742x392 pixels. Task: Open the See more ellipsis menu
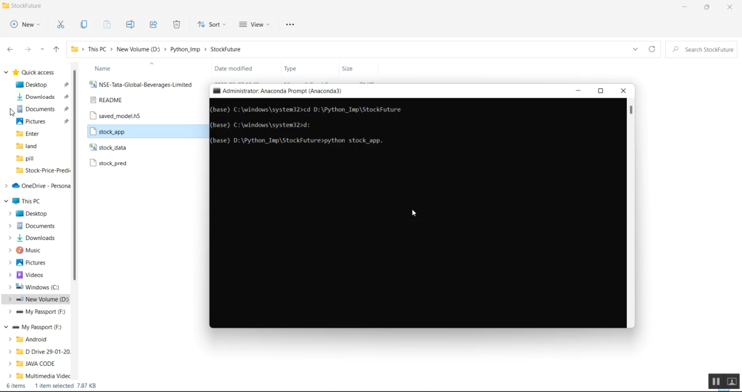tap(290, 25)
